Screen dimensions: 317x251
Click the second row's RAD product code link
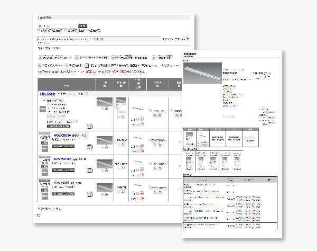(63, 136)
